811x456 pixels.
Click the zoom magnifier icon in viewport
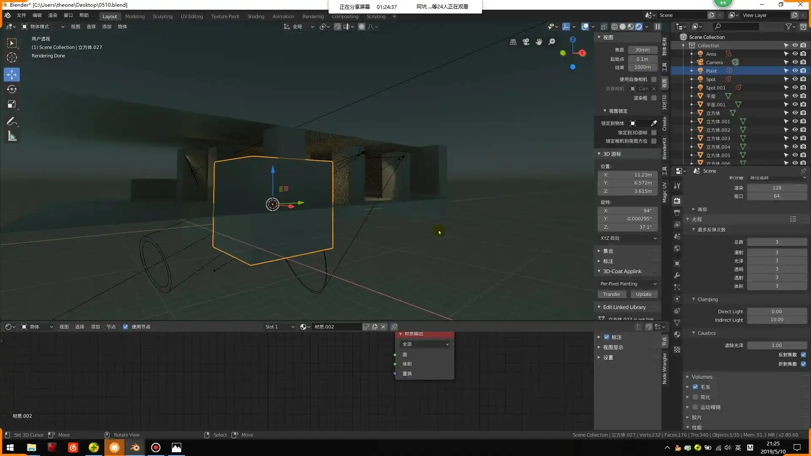(x=552, y=42)
